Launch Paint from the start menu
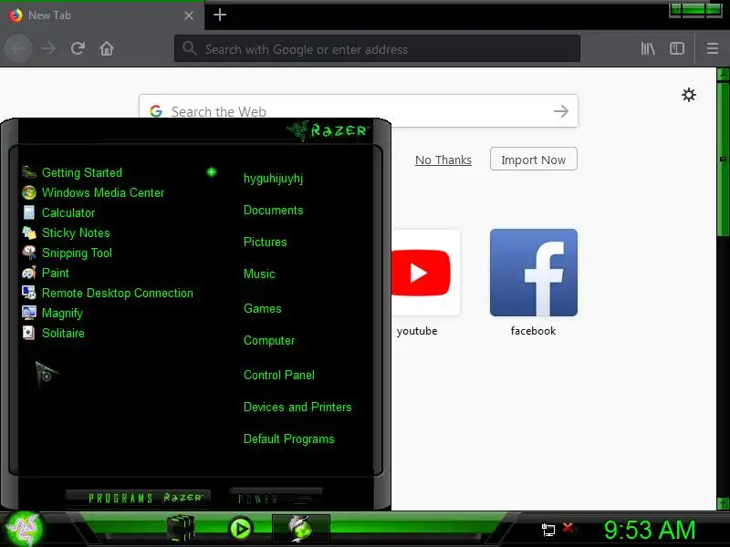Image resolution: width=730 pixels, height=547 pixels. (x=56, y=273)
